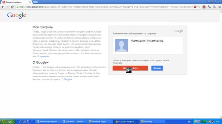Click the red Добавить фото button
The width and height of the screenshot is (222, 124).
pos(130,68)
